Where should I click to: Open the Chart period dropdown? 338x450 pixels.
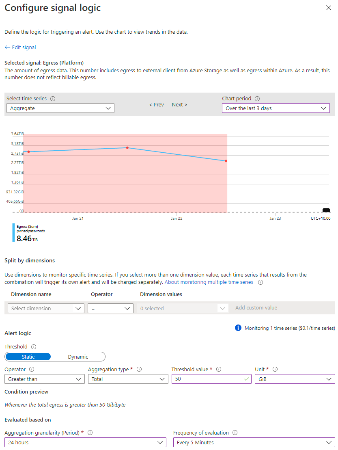coord(276,108)
